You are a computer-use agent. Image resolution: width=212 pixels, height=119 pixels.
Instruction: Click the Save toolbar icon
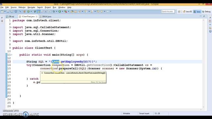8,12
